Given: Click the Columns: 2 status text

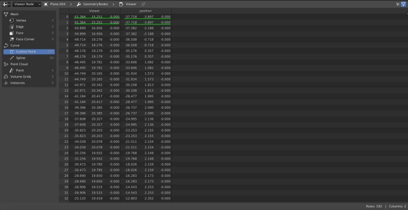Looking at the screenshot, I should pos(397,206).
